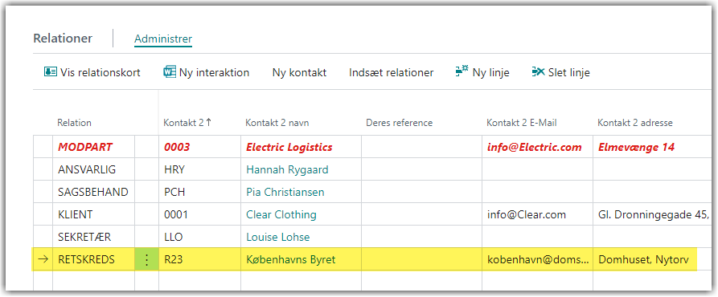718x297 pixels.
Task: Click the Københavns Byret name cell
Action: (302, 260)
